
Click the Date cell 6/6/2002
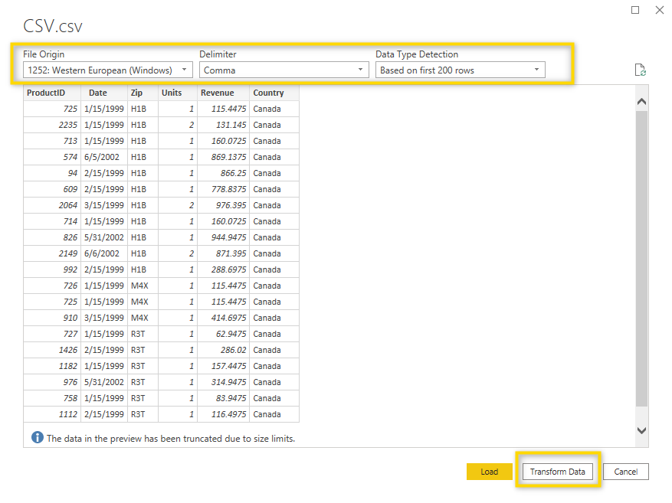pyautogui.click(x=104, y=253)
